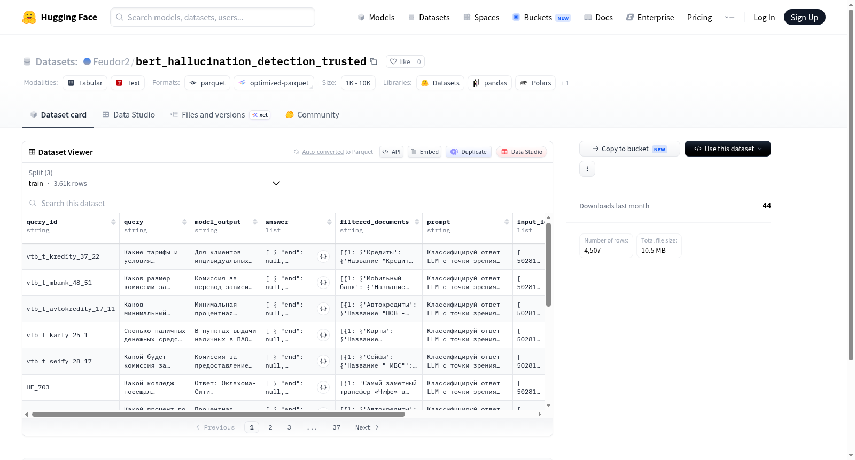Screen dimensions: 855x460
Task: Filter by the parquet format tag
Action: [x=207, y=83]
